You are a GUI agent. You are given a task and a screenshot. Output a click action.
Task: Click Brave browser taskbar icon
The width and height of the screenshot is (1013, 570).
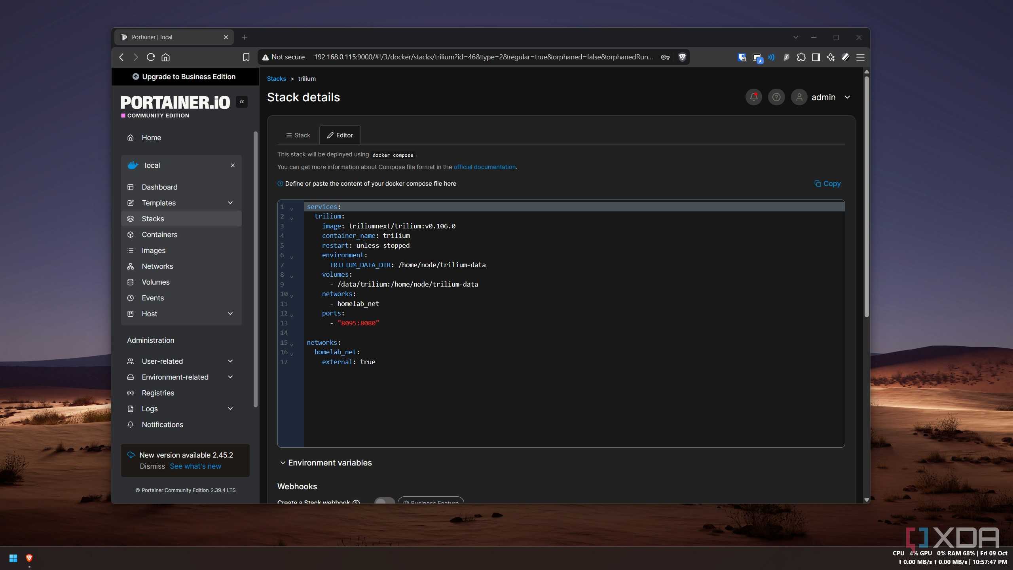coord(29,558)
